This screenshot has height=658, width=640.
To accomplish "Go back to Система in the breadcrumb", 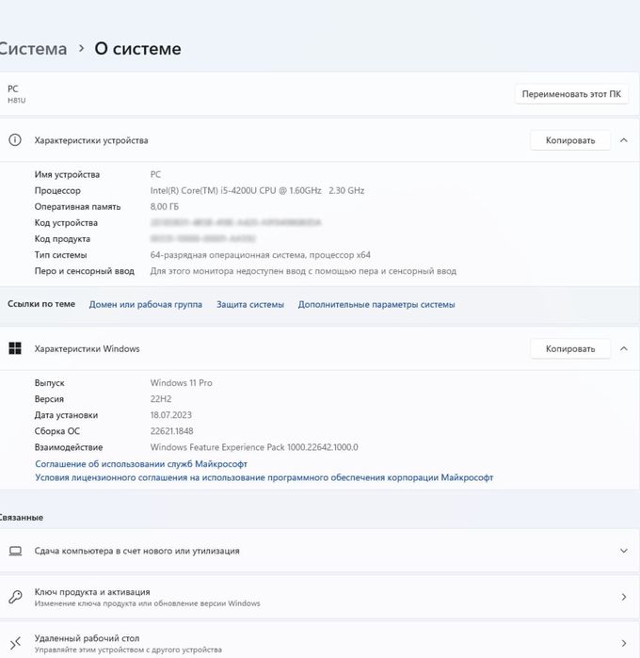I will (33, 49).
